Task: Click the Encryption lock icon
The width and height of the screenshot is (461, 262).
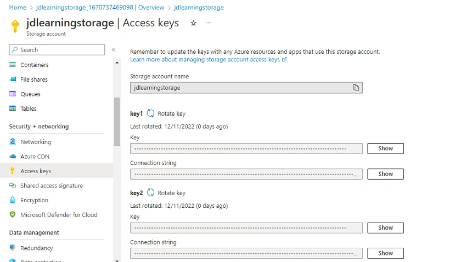Action: coord(13,200)
